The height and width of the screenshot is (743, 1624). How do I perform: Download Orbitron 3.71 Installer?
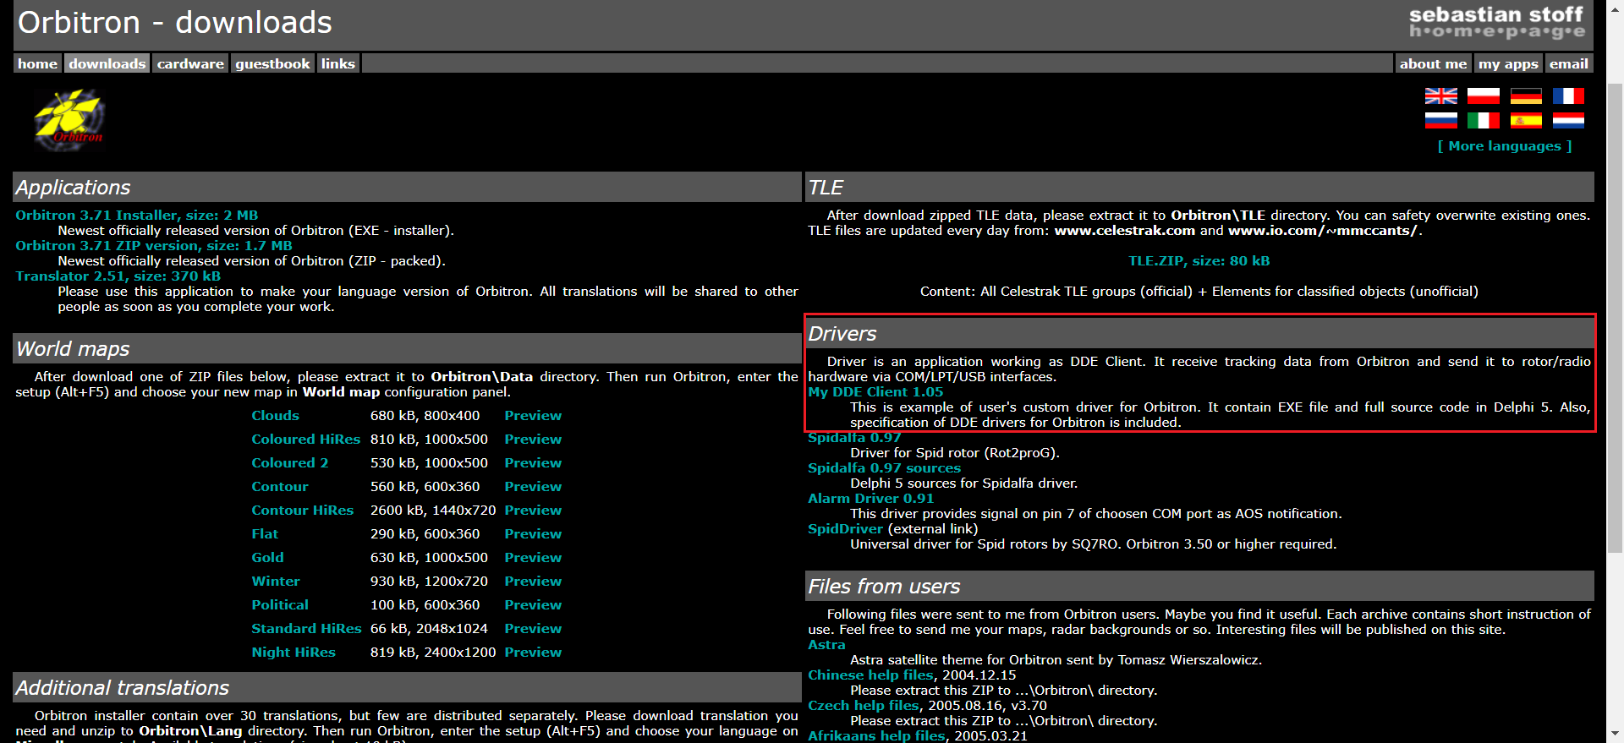click(136, 216)
